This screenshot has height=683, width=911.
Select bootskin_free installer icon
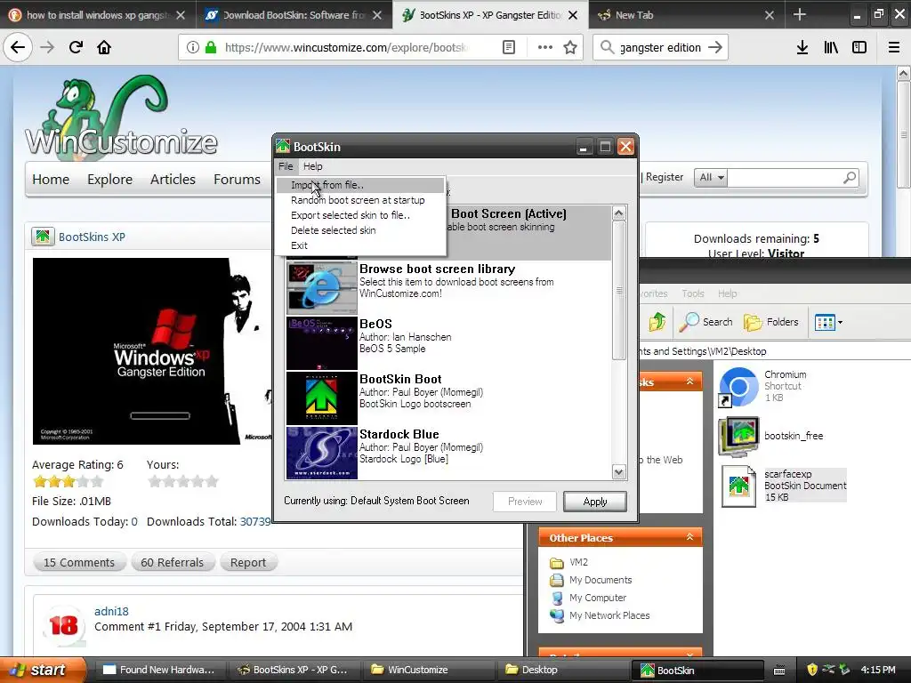click(x=738, y=436)
